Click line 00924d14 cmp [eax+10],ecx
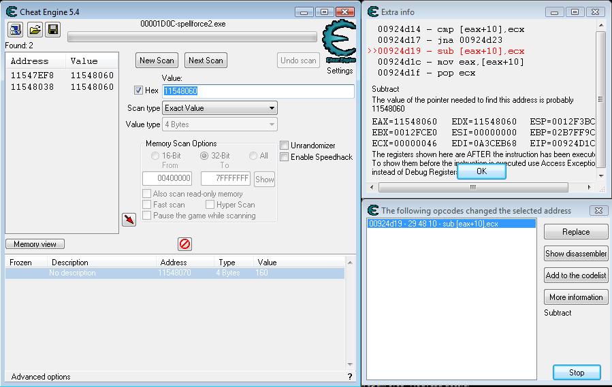 (x=451, y=29)
